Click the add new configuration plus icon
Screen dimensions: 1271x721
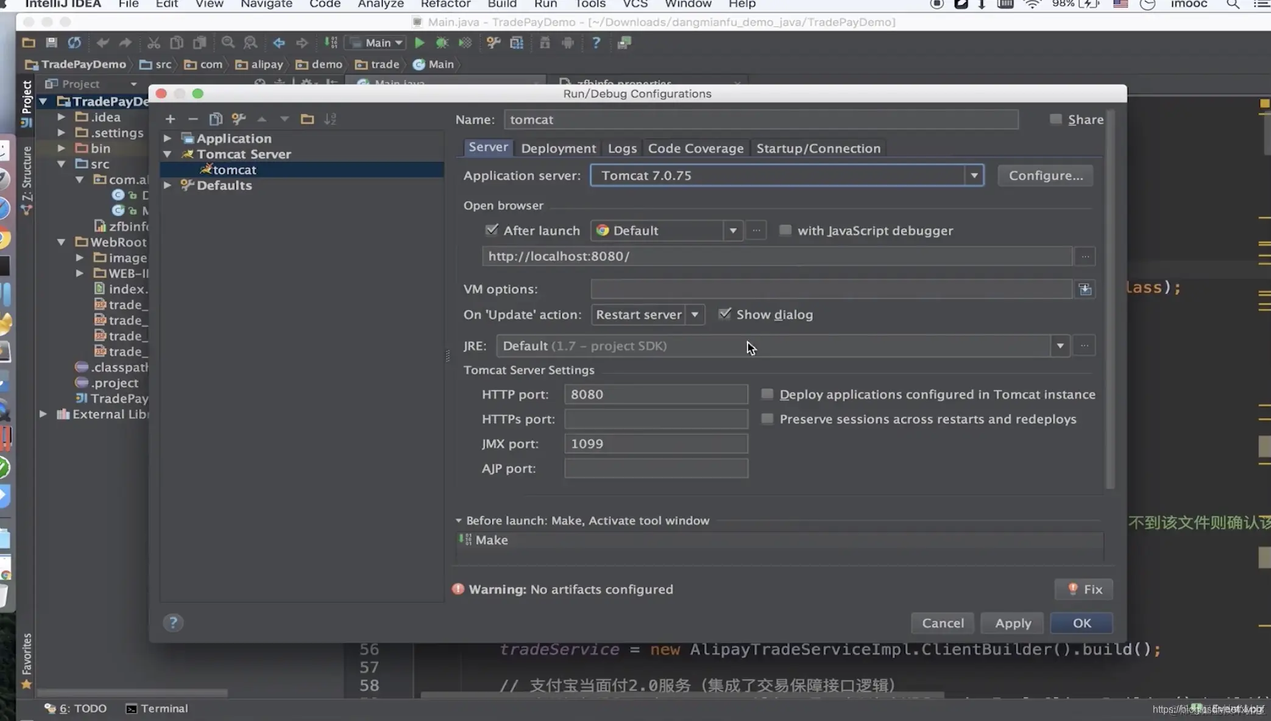click(170, 119)
